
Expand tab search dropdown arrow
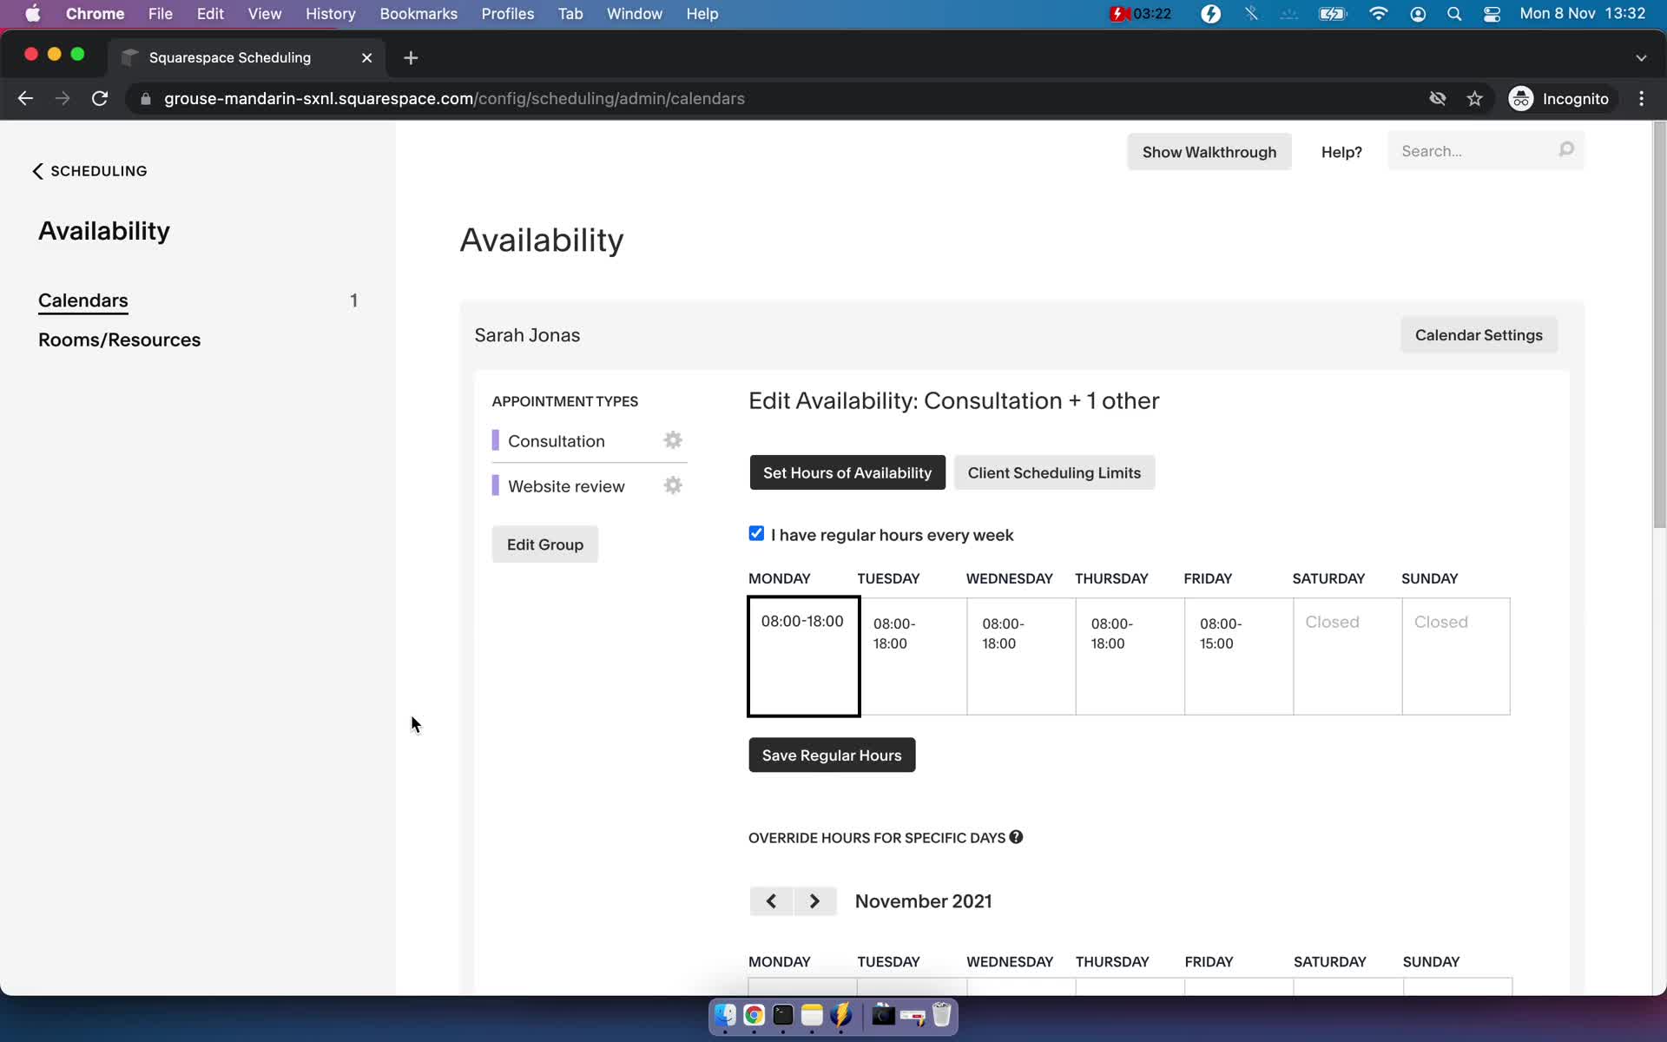pos(1641,57)
